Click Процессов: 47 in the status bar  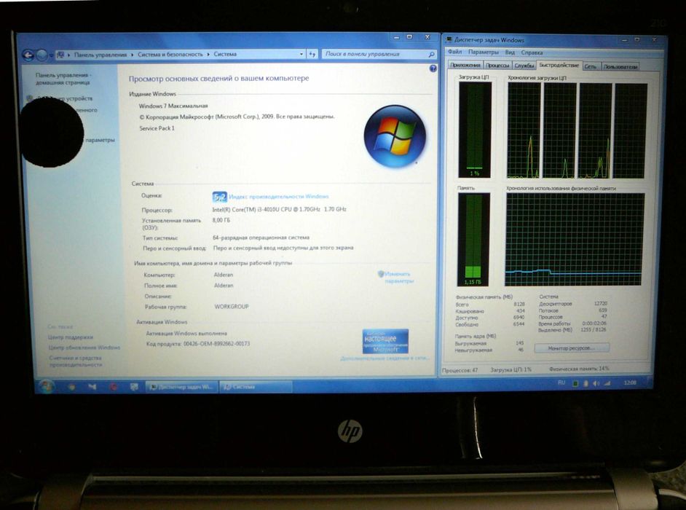(460, 370)
